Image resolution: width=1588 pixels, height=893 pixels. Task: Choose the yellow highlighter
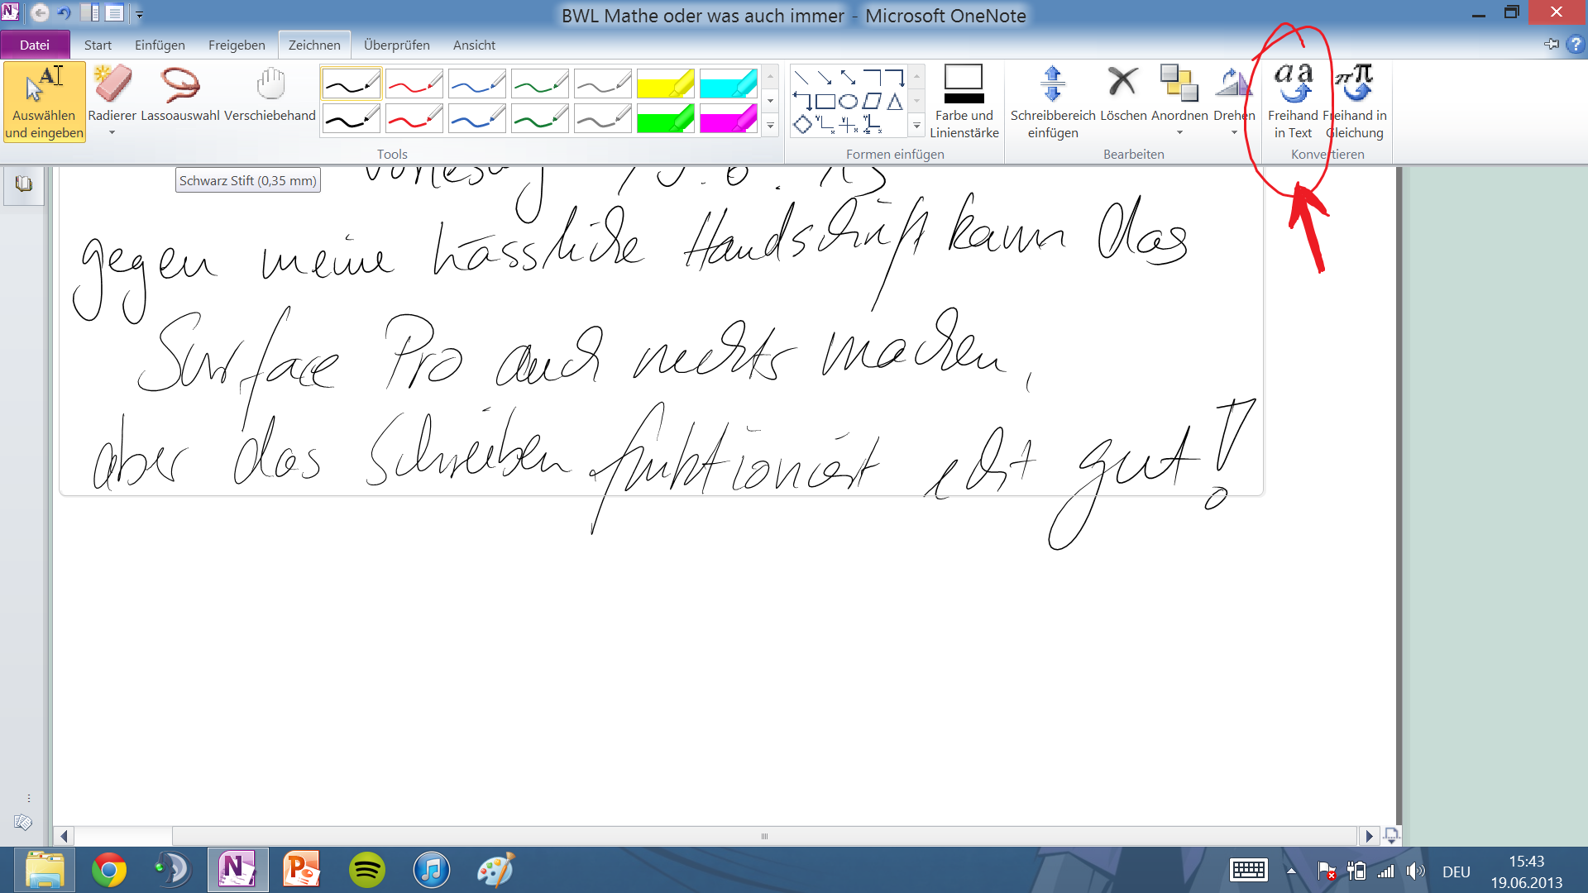pyautogui.click(x=665, y=84)
